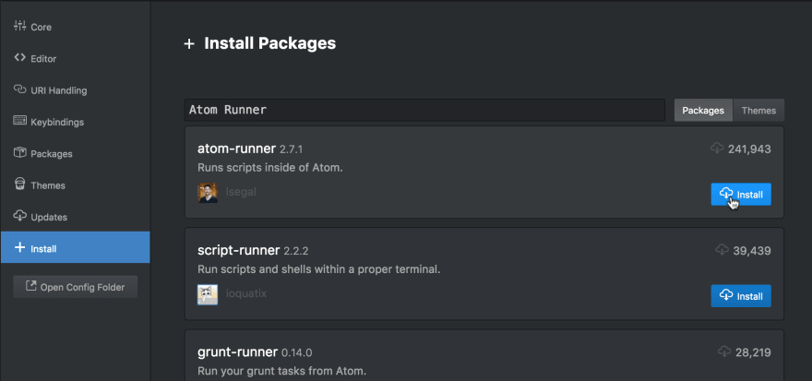The width and height of the screenshot is (812, 381).
Task: Click the grunt-runner version 0.14.0 text
Action: coord(297,353)
